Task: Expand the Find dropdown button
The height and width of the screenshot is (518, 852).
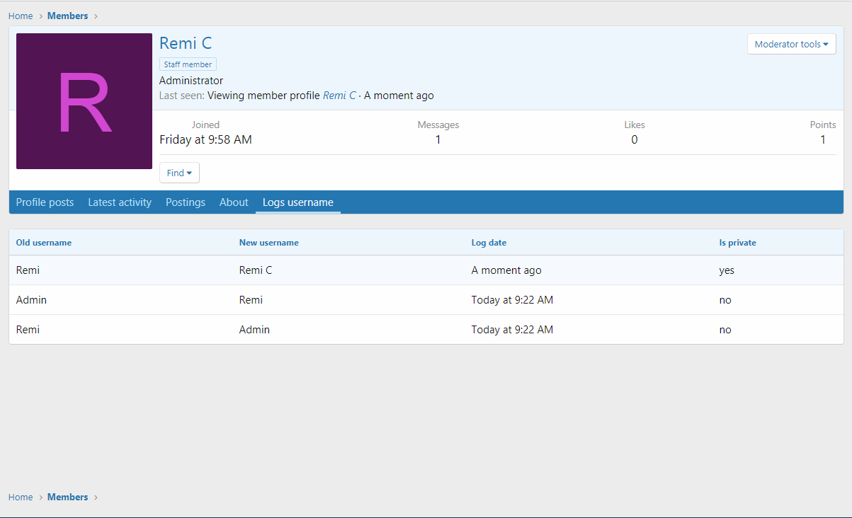Action: pyautogui.click(x=179, y=173)
